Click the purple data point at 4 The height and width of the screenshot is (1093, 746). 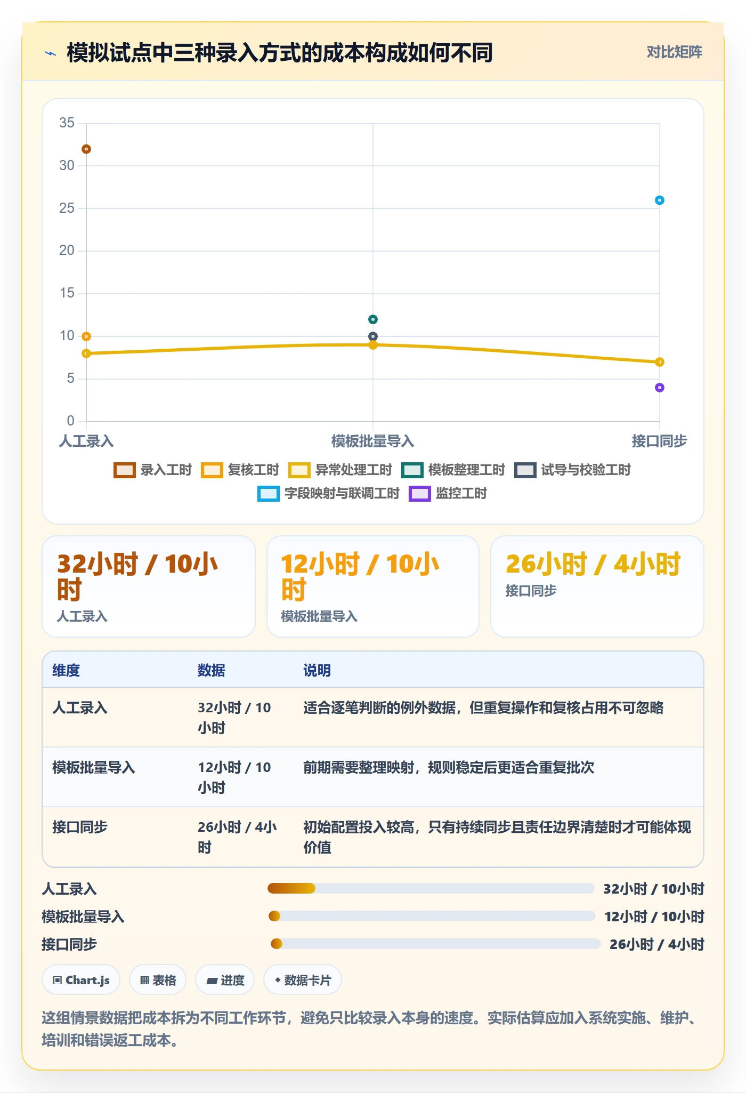[660, 388]
